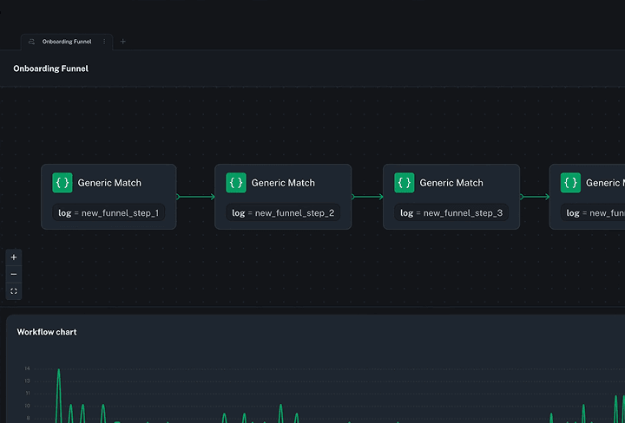625x423 pixels.
Task: Add a new tab with plus icon
Action: [x=122, y=42]
